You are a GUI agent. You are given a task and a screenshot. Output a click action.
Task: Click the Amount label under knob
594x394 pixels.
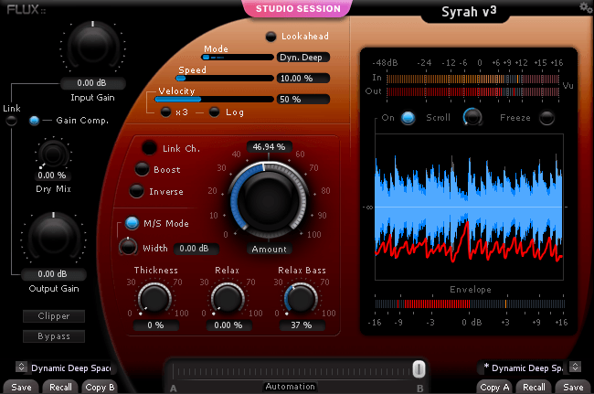(269, 250)
